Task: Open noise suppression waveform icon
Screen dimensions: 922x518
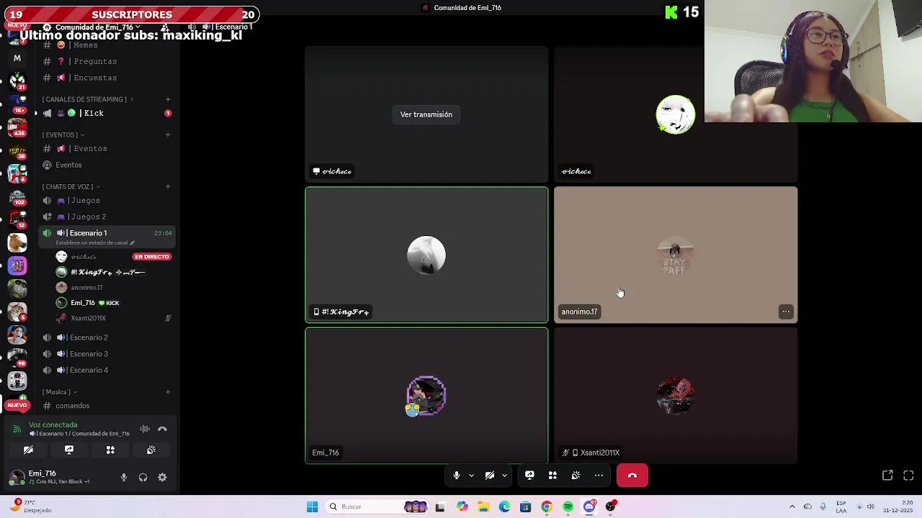Action: click(145, 429)
